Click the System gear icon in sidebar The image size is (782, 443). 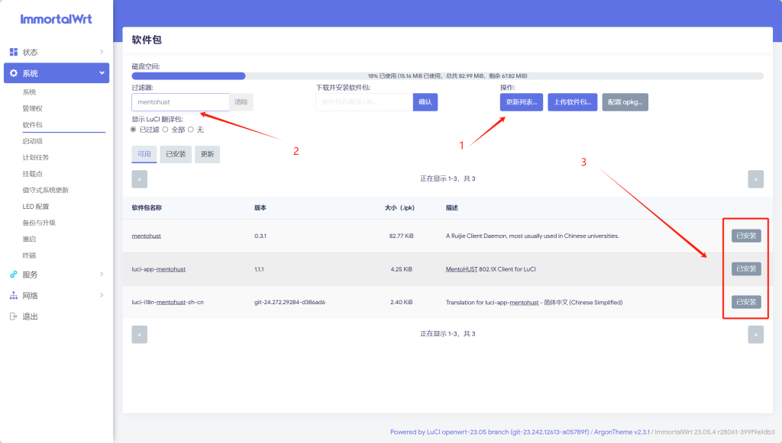coord(14,73)
